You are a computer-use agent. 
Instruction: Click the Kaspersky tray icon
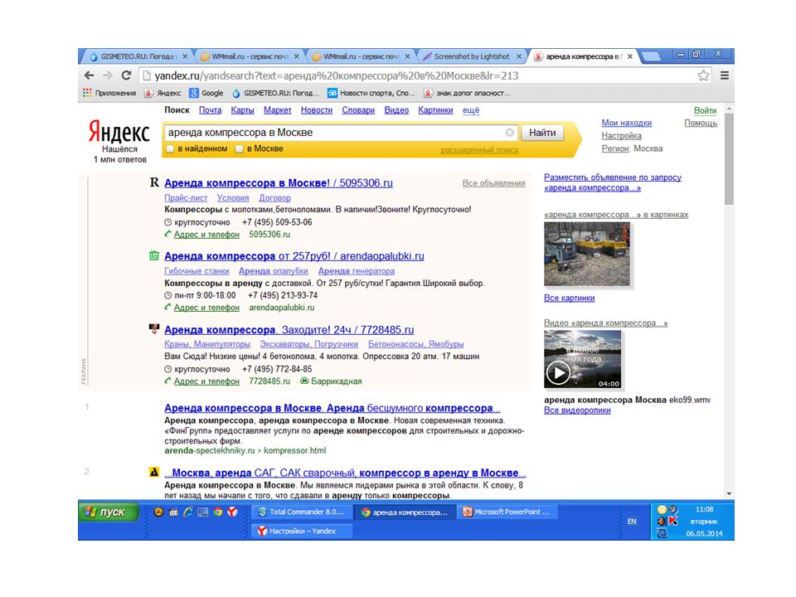673,522
